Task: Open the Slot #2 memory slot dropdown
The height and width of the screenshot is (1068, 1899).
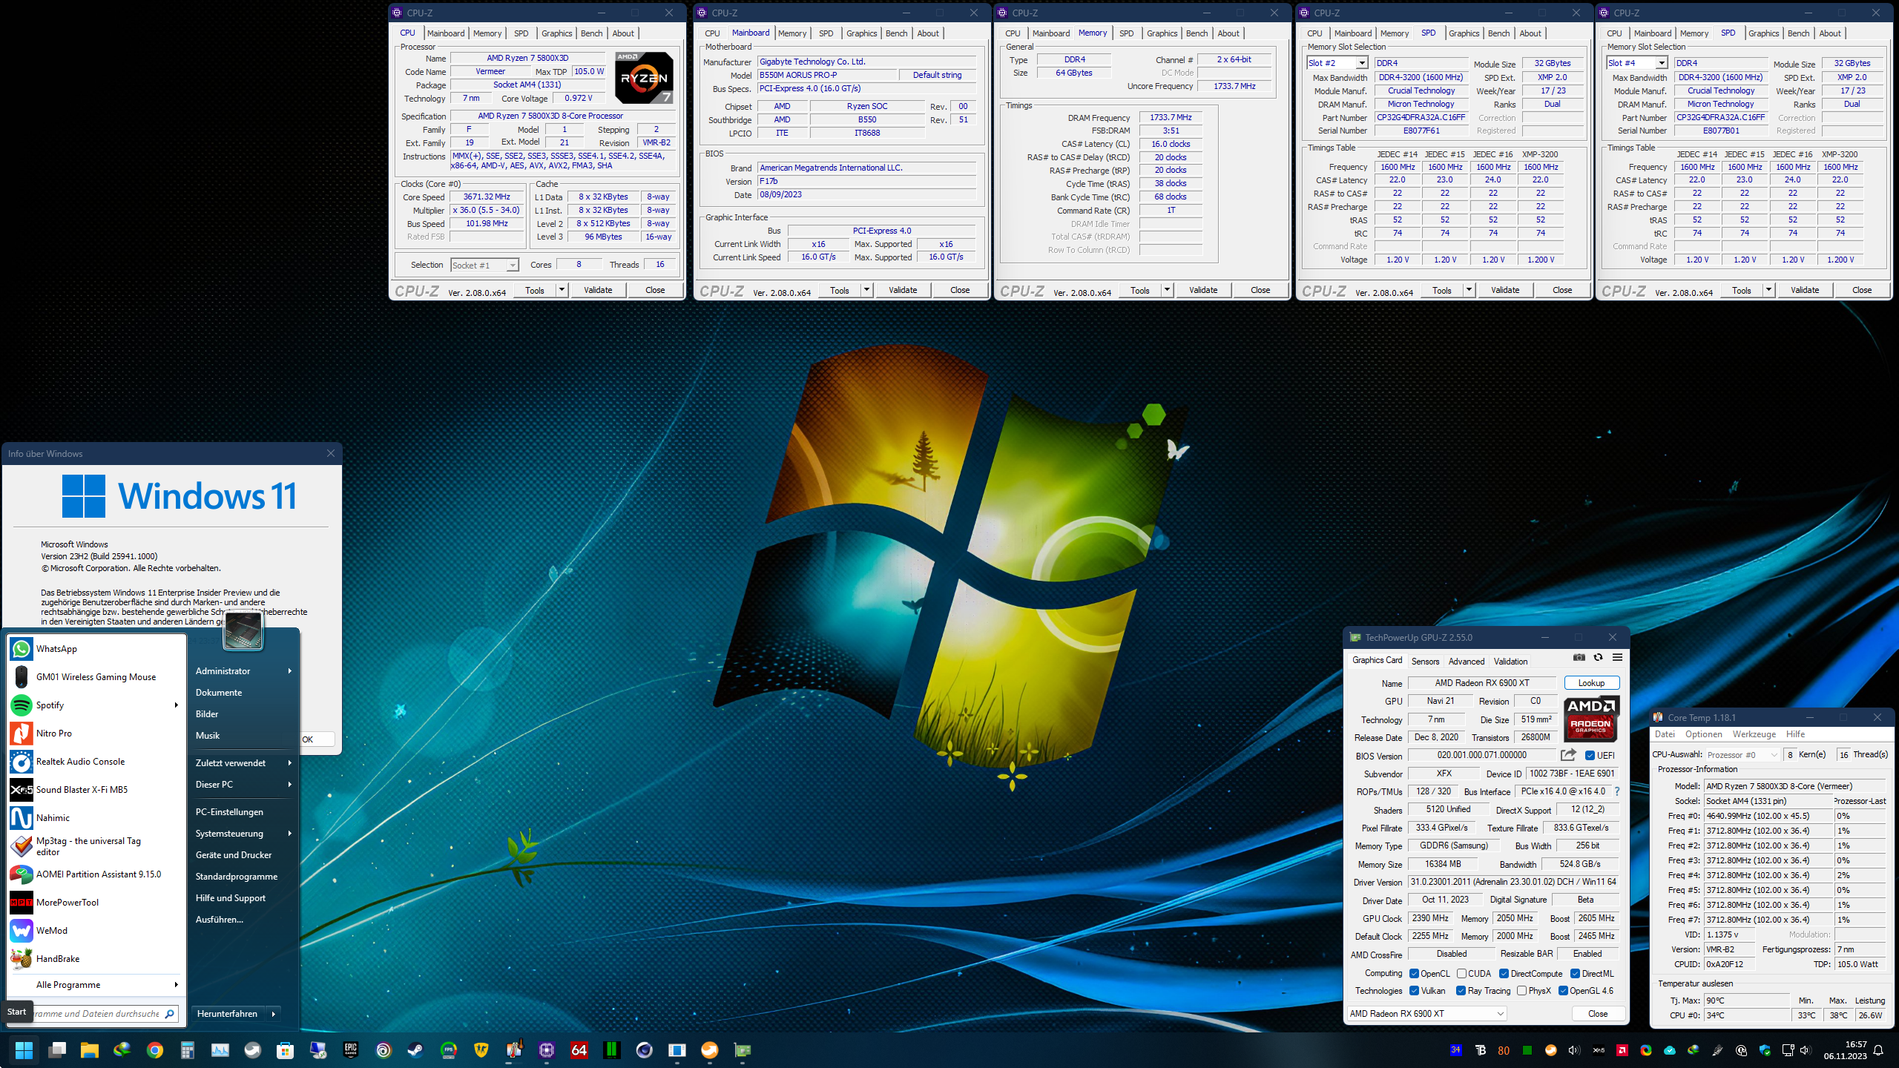Action: pos(1362,63)
